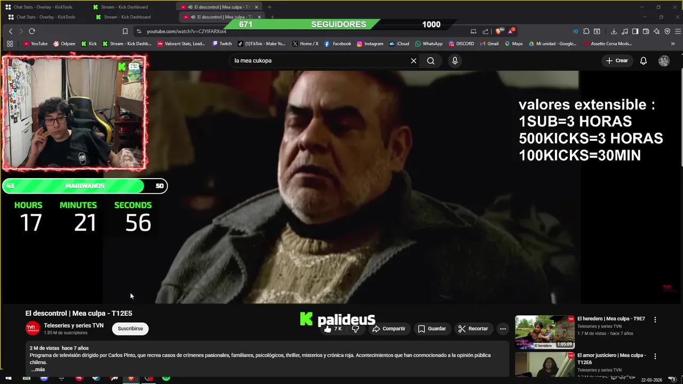Open the Downloads icon in toolbar
The width and height of the screenshot is (683, 384).
614,31
